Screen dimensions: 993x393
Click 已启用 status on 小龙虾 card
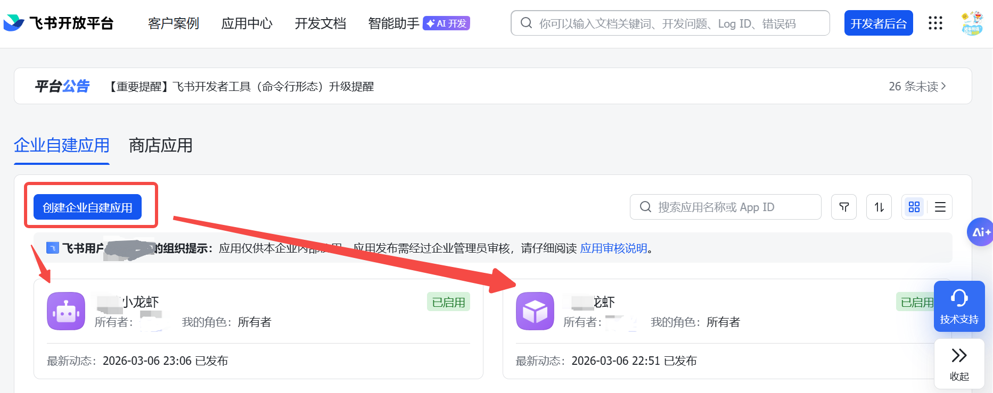[x=448, y=302]
